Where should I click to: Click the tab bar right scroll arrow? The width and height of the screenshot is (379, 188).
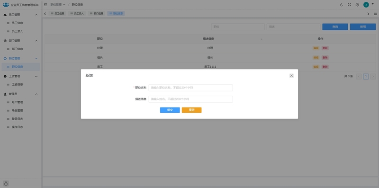tap(369, 14)
